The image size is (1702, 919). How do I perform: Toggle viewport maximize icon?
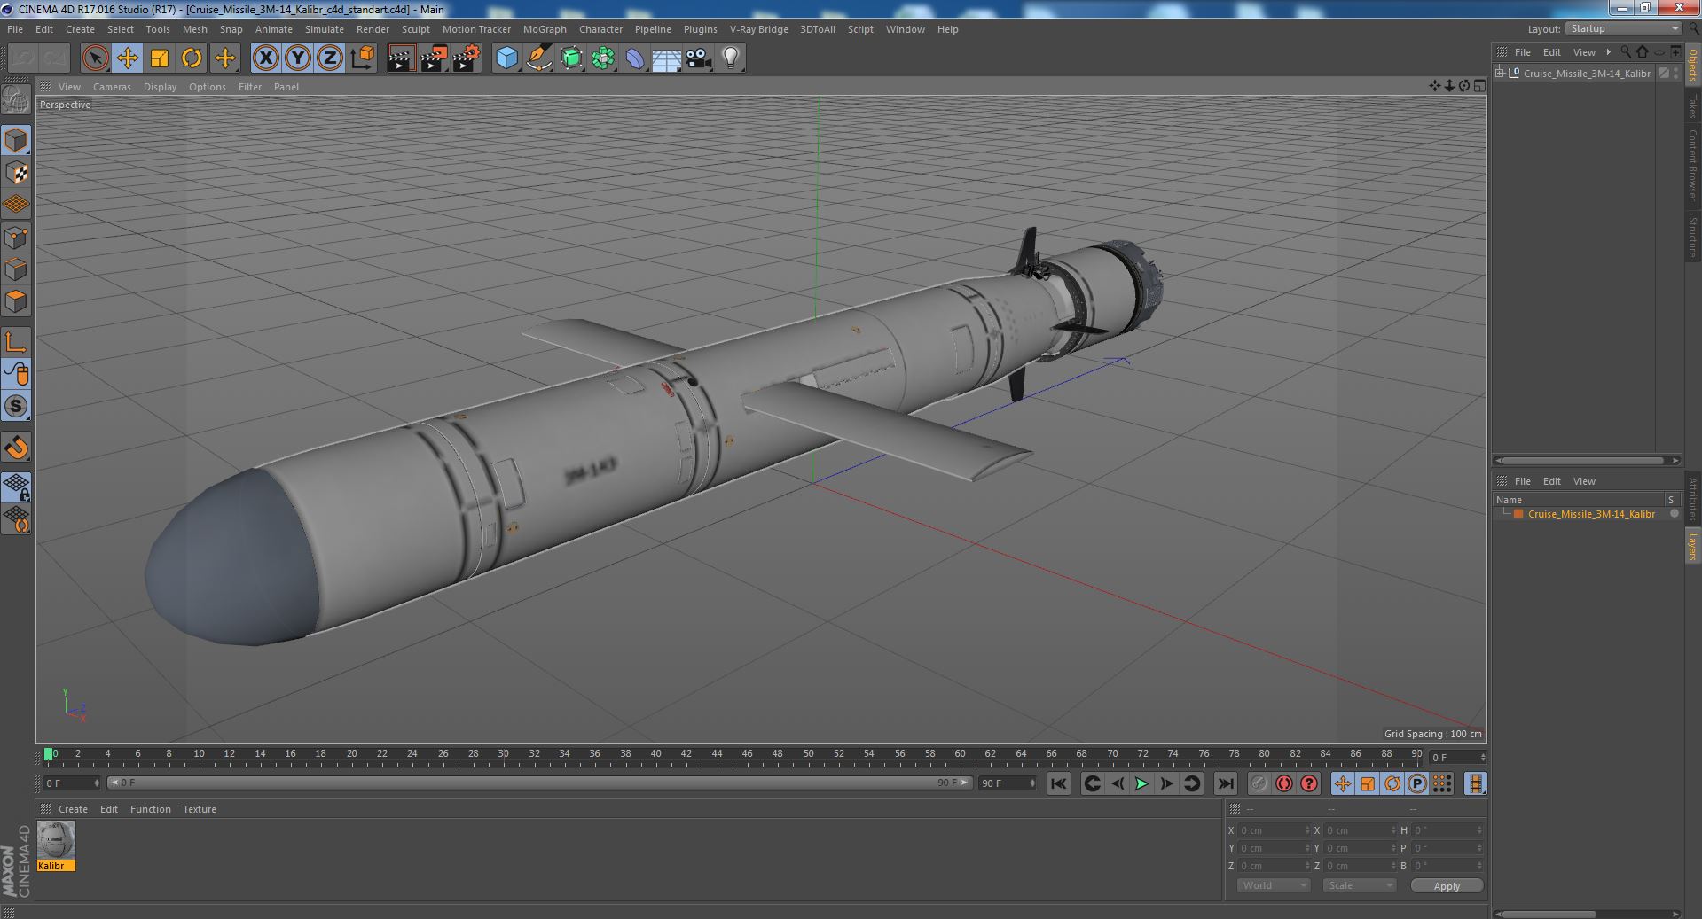coord(1478,86)
